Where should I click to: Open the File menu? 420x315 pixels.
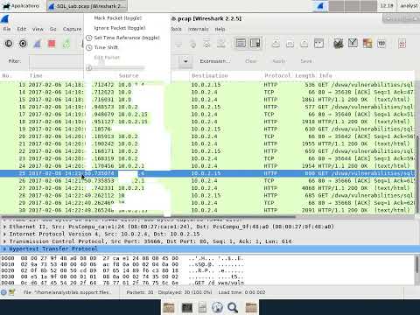click(x=7, y=29)
